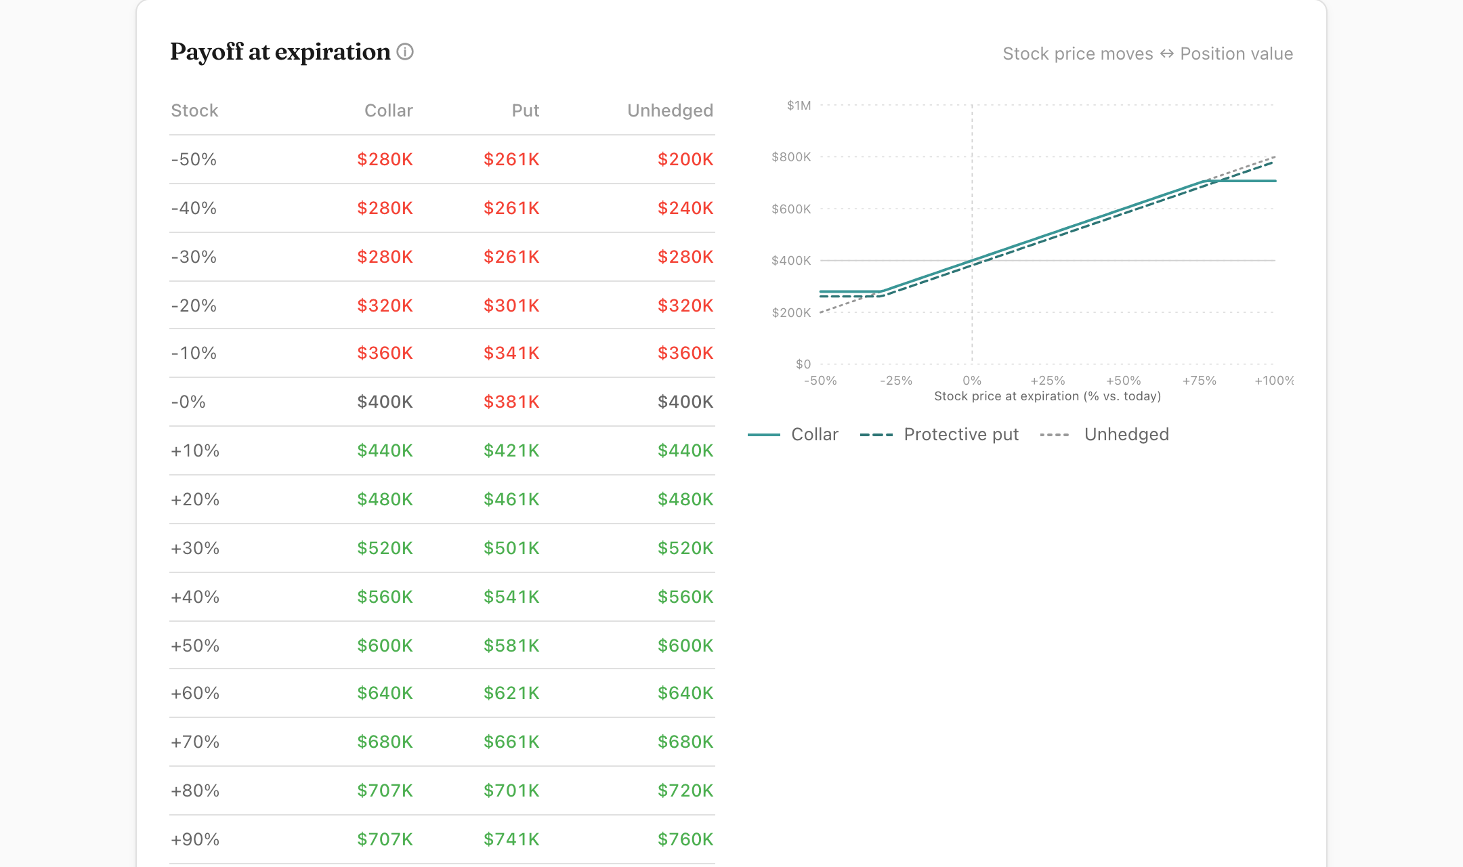The image size is (1463, 867).
Task: Click the $200K Unhedged value at -50%
Action: 685,159
